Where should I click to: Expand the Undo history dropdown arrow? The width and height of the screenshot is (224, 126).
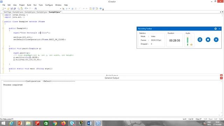(x=28, y=8)
